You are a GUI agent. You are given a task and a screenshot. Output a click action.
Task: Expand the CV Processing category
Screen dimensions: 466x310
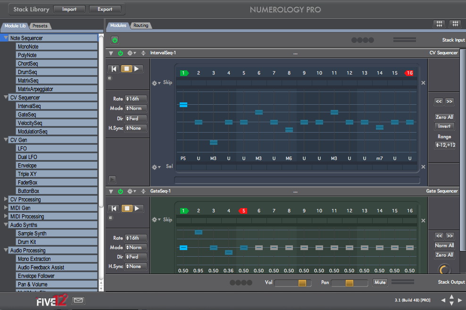point(6,200)
